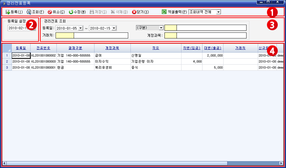The image size is (286, 168).
Task: Select cell KL201001080003
Action: click(x=43, y=61)
